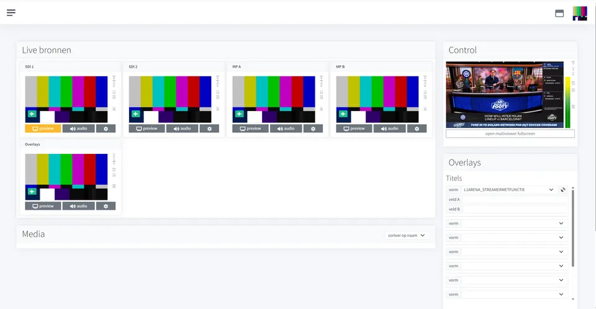Image resolution: width=596 pixels, height=309 pixels.
Task: Open the fifth vorm dropdown
Action: pyautogui.click(x=514, y=266)
